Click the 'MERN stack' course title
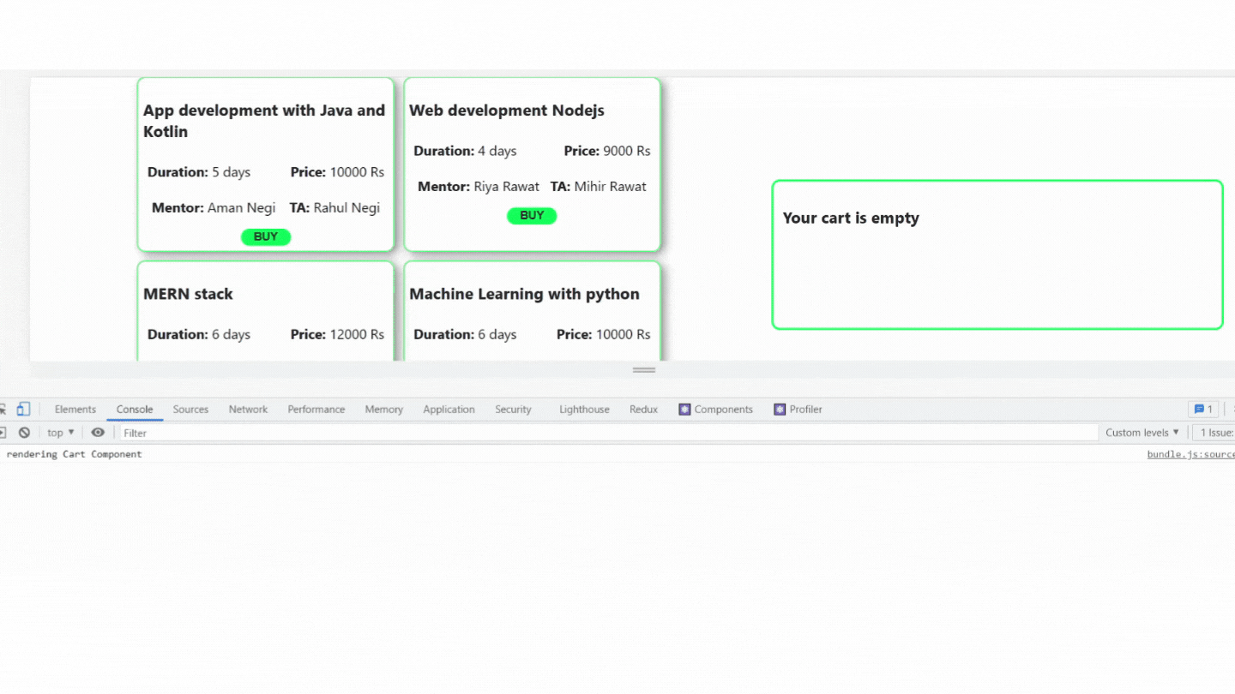The width and height of the screenshot is (1235, 694). (188, 294)
